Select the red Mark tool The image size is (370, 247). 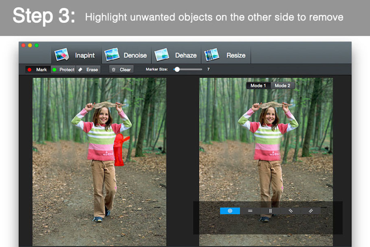pyautogui.click(x=38, y=70)
